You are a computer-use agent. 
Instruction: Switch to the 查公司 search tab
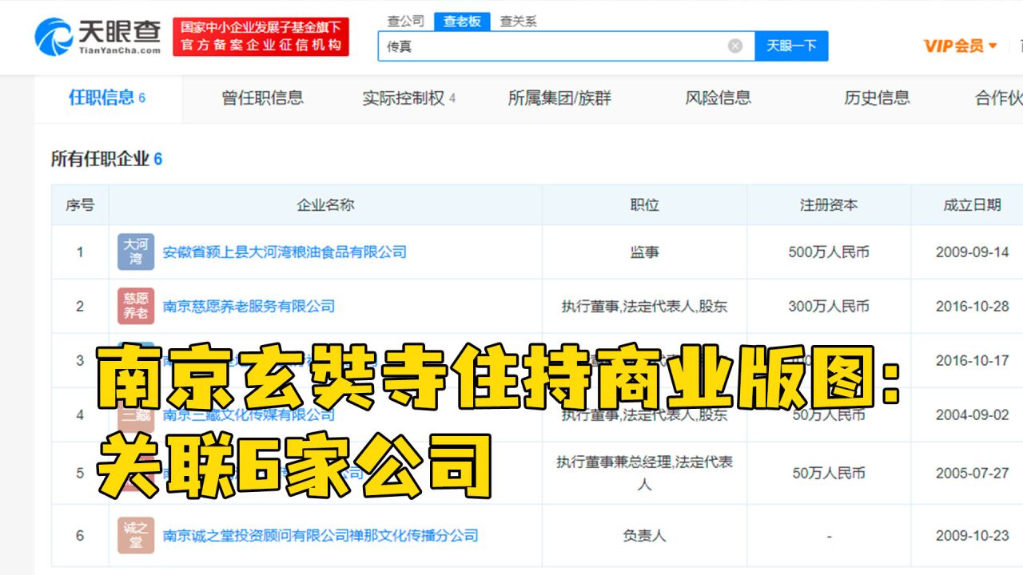click(406, 22)
